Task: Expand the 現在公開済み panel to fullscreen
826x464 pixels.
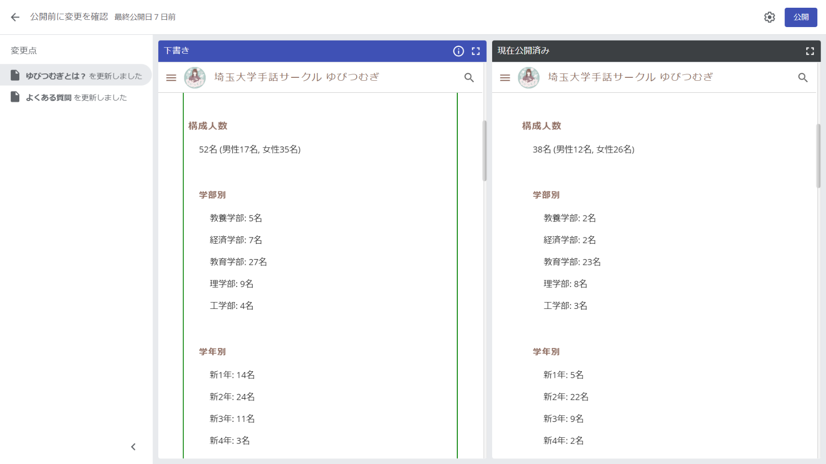Action: coord(810,51)
